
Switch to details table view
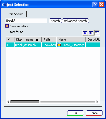pyautogui.click(x=97, y=33)
